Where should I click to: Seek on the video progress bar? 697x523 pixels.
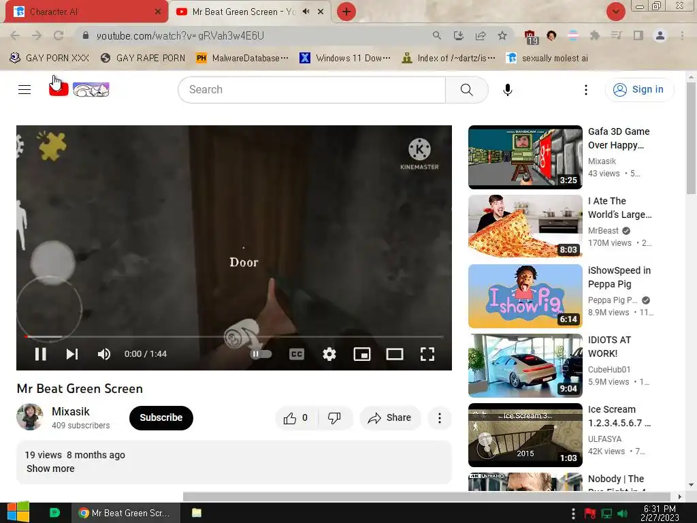[234, 336]
